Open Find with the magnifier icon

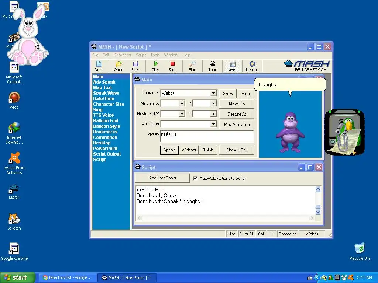tap(192, 66)
